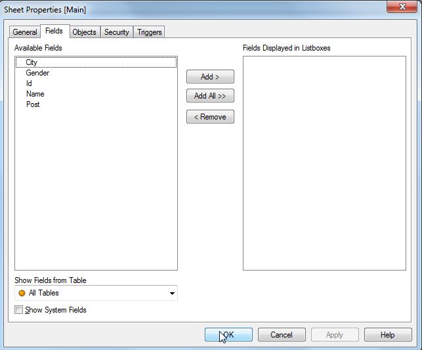Select Gender in Available Fields
The width and height of the screenshot is (422, 350).
coord(96,73)
